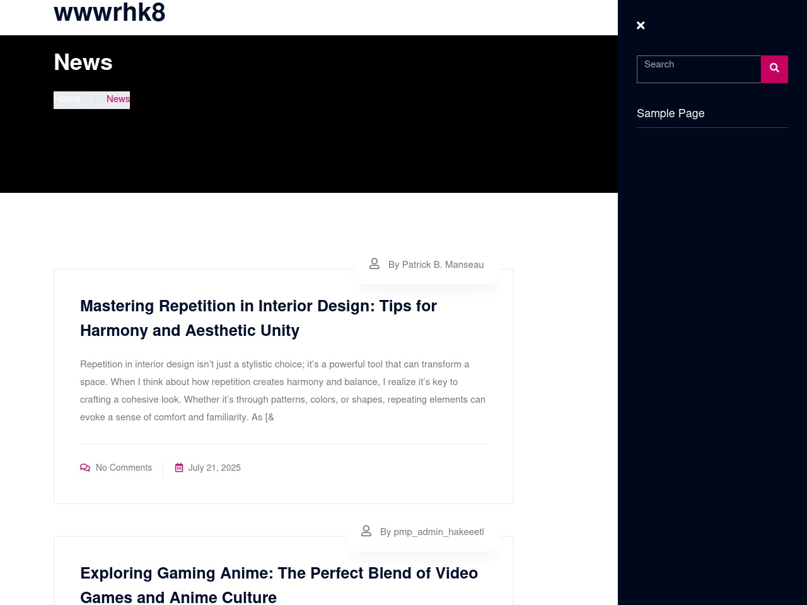Click comments bubble icon on first post
The width and height of the screenshot is (807, 605).
85,468
